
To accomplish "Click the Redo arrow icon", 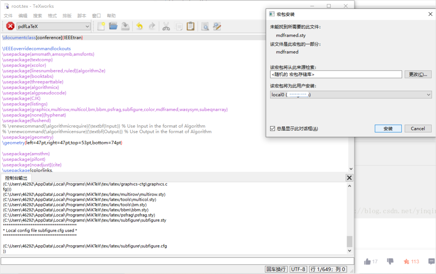I will pos(152,26).
